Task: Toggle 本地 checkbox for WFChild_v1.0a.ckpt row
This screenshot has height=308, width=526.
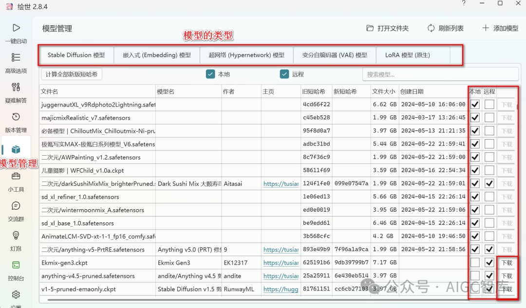Action: (x=475, y=170)
